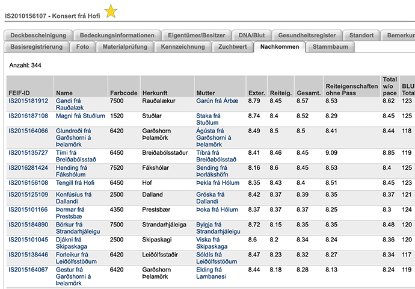Open the Deckbescheinigung tab
Image resolution: width=415 pixels, height=289 pixels.
point(38,35)
